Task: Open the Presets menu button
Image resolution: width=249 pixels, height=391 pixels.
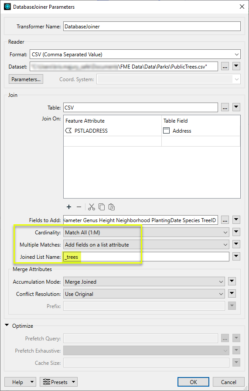Action: [x=58, y=382]
